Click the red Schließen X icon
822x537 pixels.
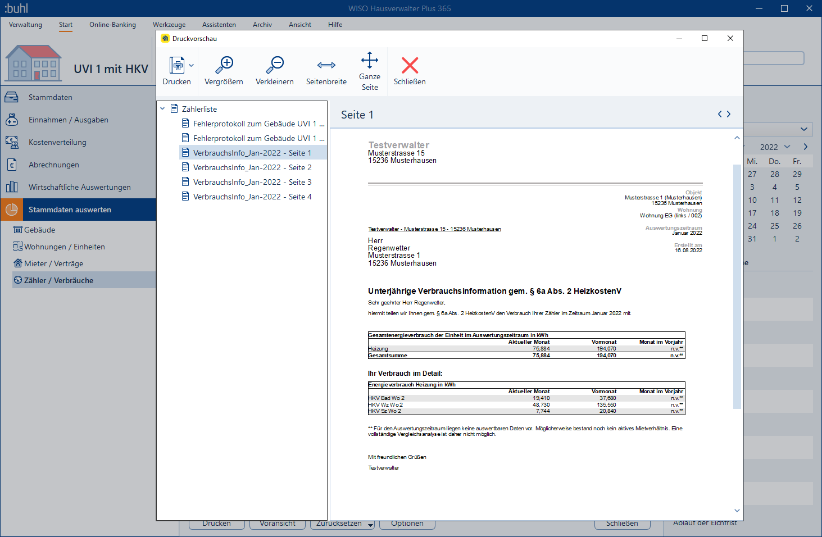pos(410,65)
